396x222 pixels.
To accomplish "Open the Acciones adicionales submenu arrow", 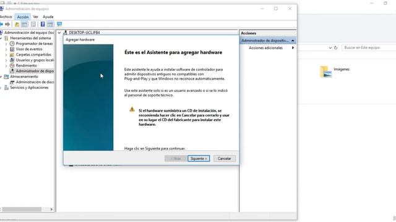I will tap(293, 48).
